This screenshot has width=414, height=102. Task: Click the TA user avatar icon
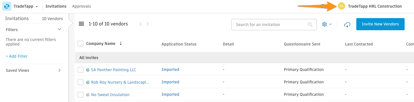[341, 6]
